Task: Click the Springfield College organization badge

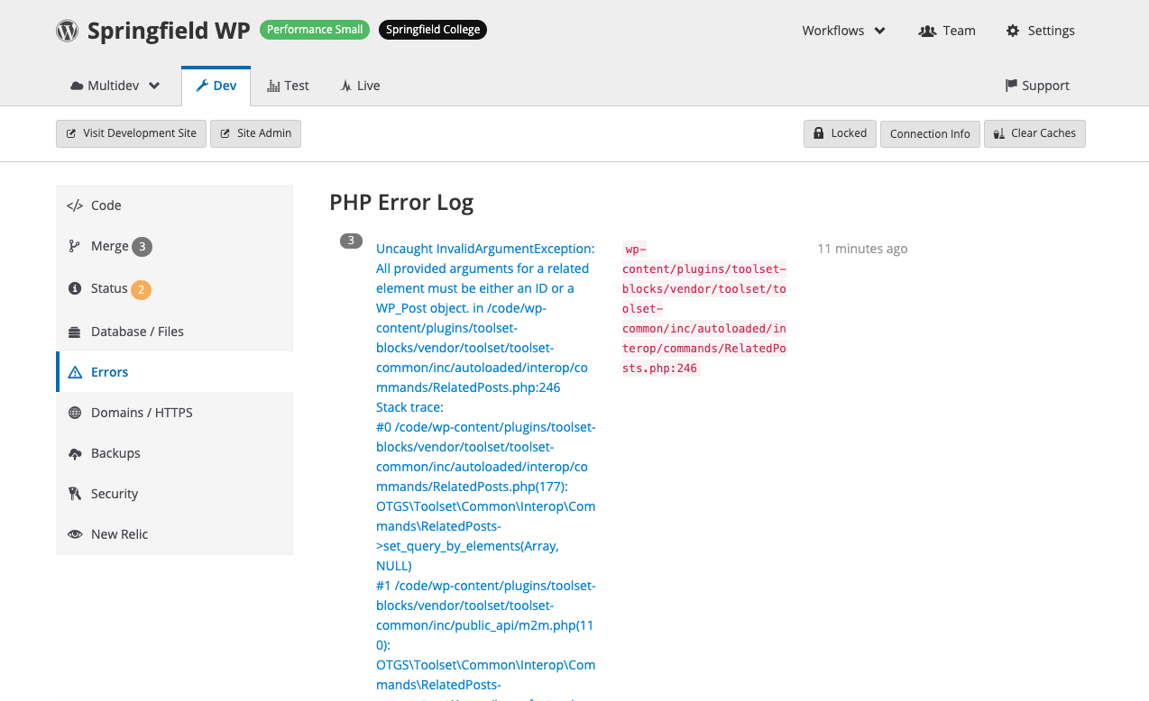Action: point(433,30)
